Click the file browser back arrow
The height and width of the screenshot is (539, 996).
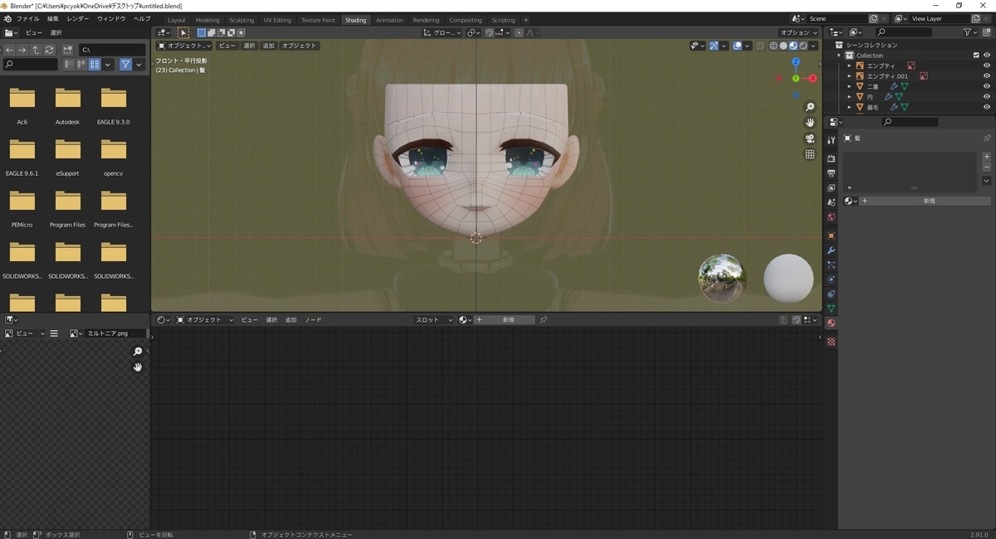10,50
